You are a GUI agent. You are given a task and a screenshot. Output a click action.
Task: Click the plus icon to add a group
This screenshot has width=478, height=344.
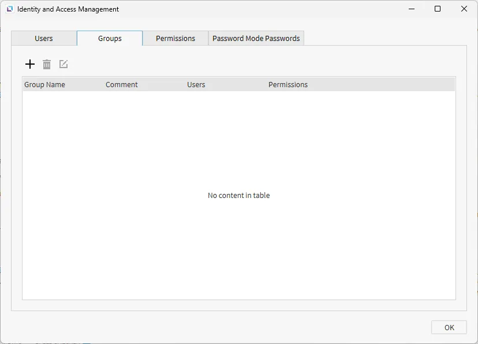click(30, 64)
